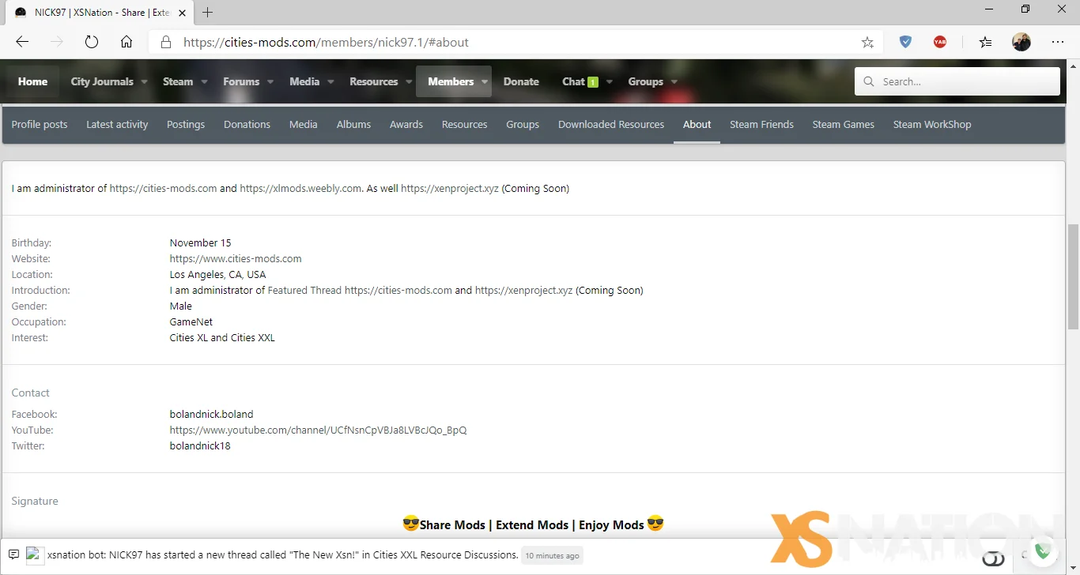Open the Forums navigation item
Image resolution: width=1080 pixels, height=575 pixels.
tap(241, 81)
